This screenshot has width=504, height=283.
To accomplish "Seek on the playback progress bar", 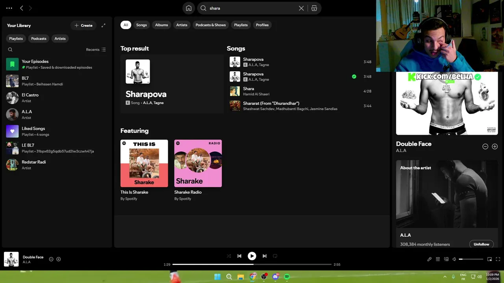I will click(x=252, y=265).
